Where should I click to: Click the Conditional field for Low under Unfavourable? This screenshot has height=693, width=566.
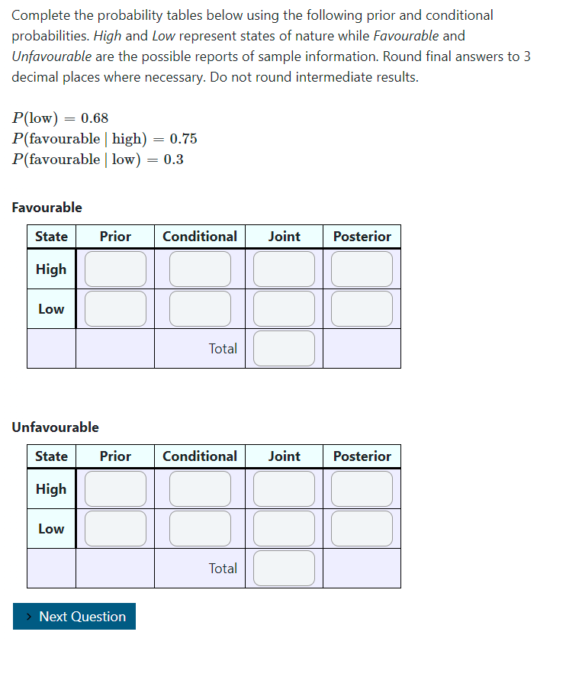pyautogui.click(x=200, y=528)
